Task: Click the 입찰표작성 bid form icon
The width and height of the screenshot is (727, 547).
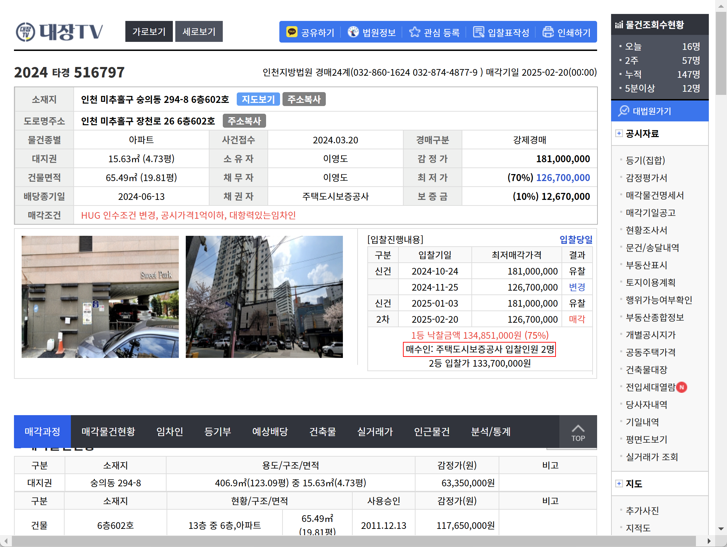Action: pyautogui.click(x=478, y=32)
